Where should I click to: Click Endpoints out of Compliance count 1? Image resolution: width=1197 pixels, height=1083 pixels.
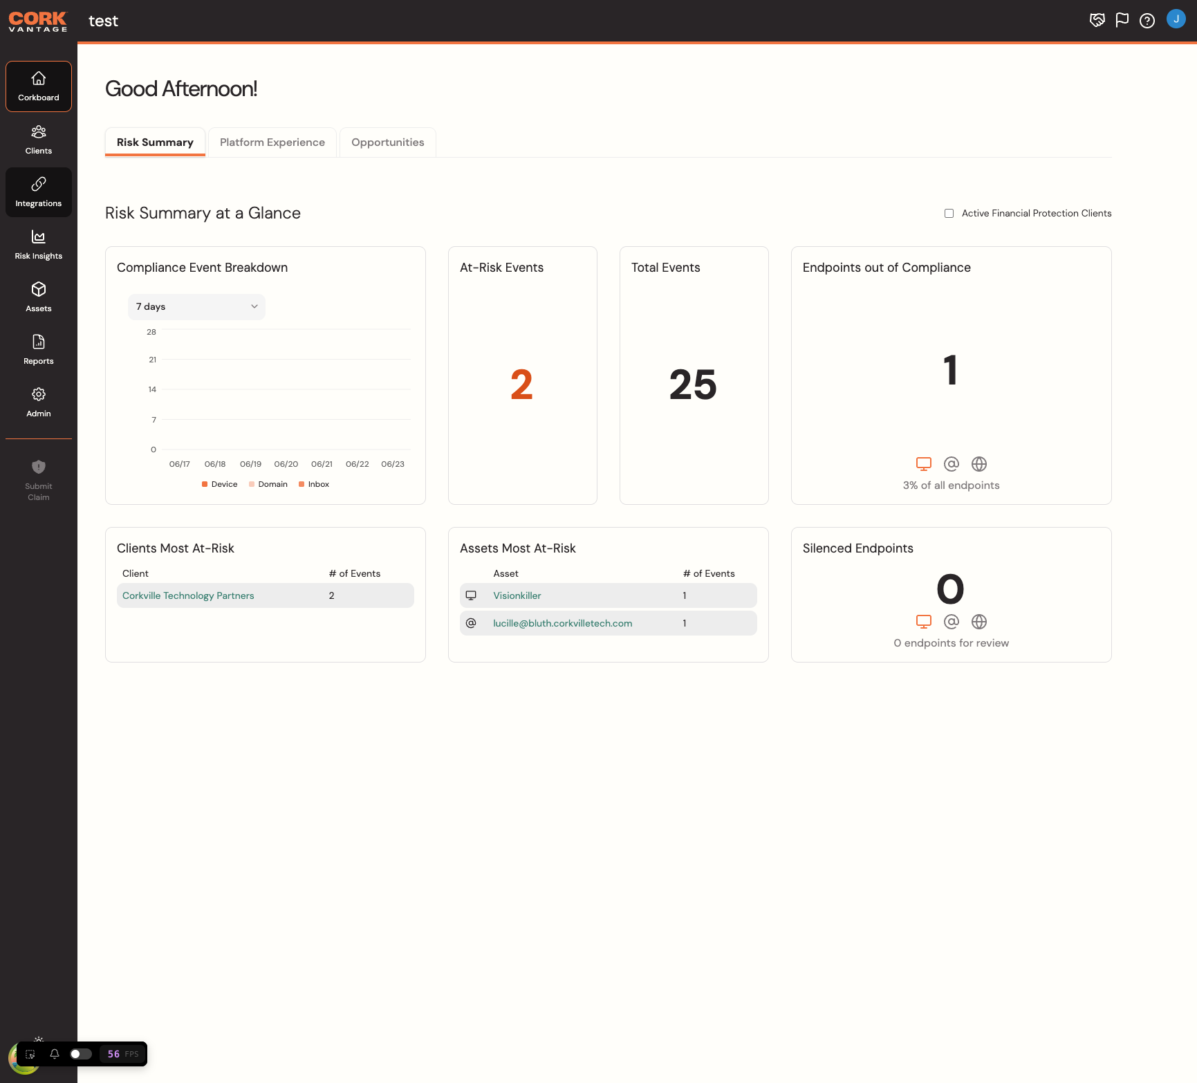[x=951, y=370]
